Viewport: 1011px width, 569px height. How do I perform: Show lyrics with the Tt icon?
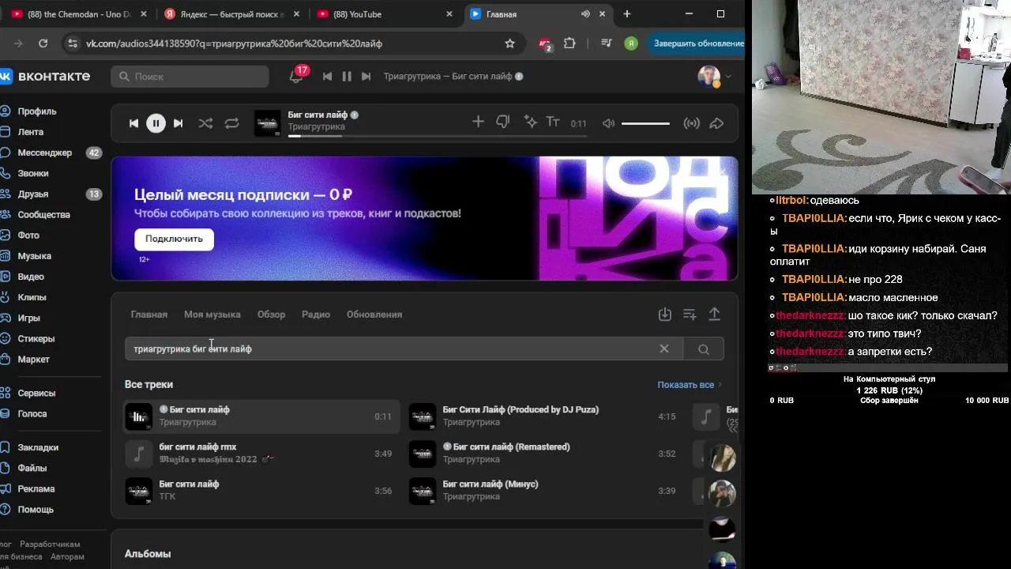pyautogui.click(x=553, y=122)
